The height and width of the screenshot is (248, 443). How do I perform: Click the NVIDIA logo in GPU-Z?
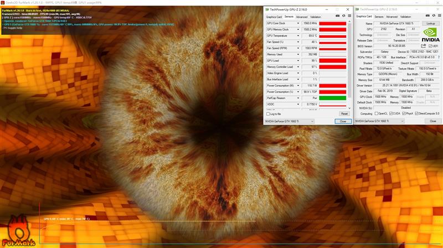click(x=431, y=35)
